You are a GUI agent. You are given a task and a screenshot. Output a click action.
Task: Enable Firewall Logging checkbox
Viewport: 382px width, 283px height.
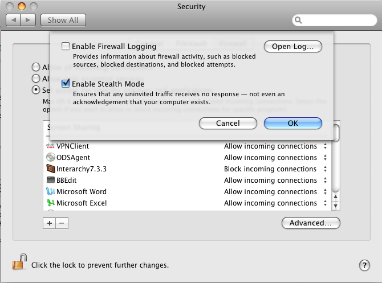pyautogui.click(x=66, y=46)
